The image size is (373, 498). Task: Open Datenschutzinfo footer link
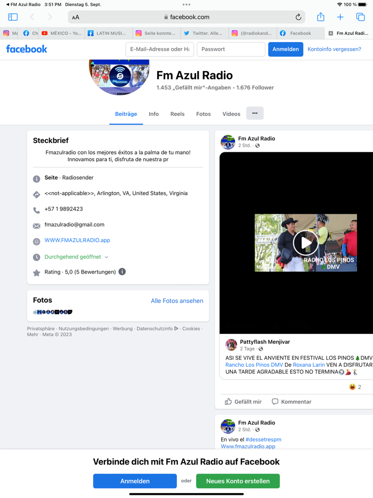157,329
